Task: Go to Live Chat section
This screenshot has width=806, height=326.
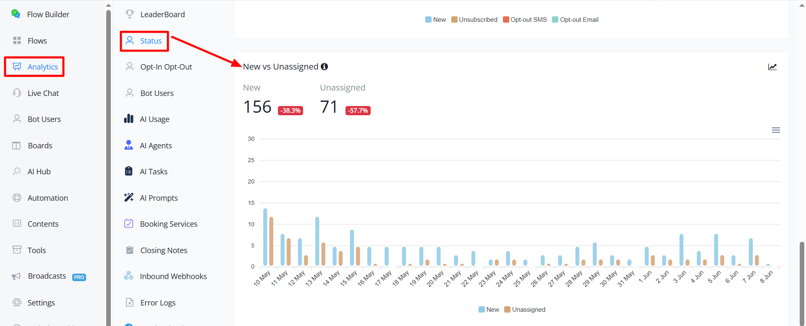Action: (36, 93)
